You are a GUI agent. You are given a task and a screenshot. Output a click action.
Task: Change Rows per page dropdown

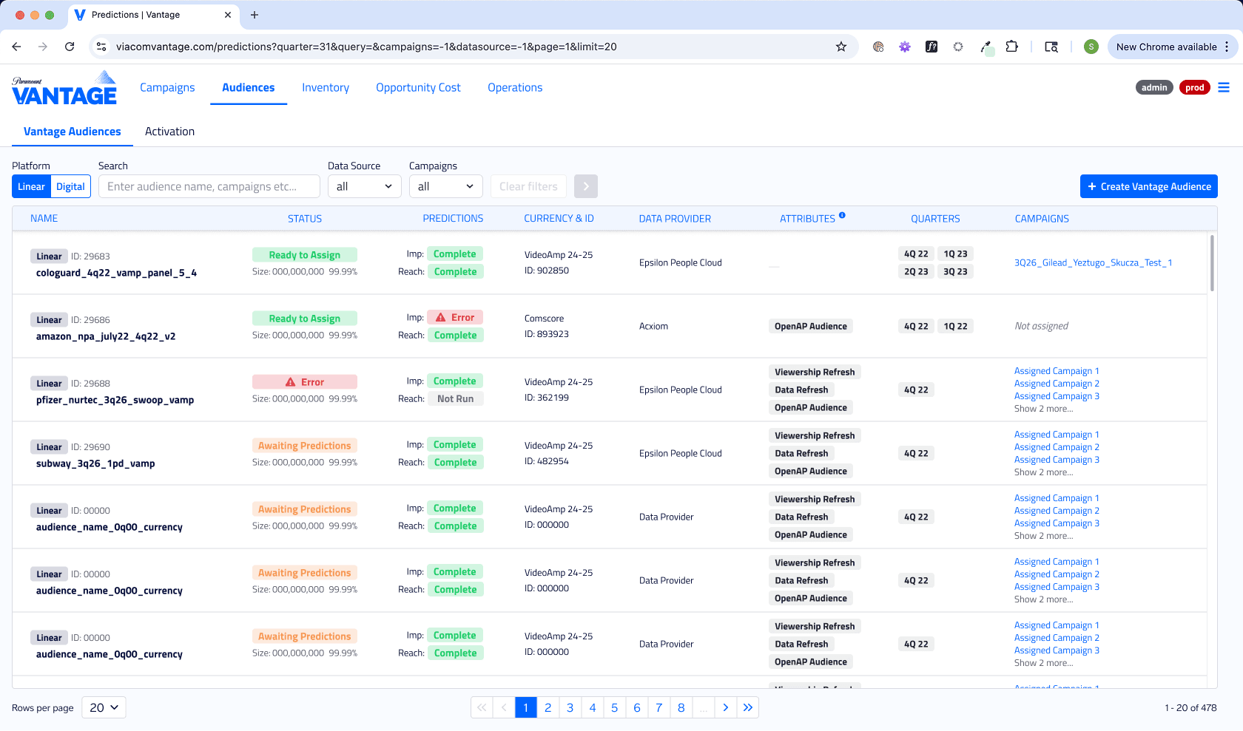[104, 707]
